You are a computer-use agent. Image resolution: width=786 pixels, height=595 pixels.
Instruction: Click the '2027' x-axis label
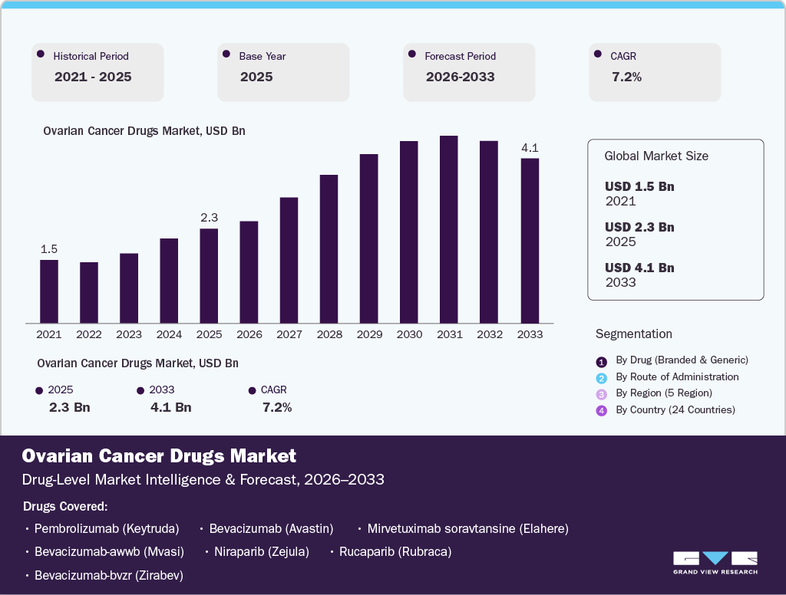pos(289,334)
